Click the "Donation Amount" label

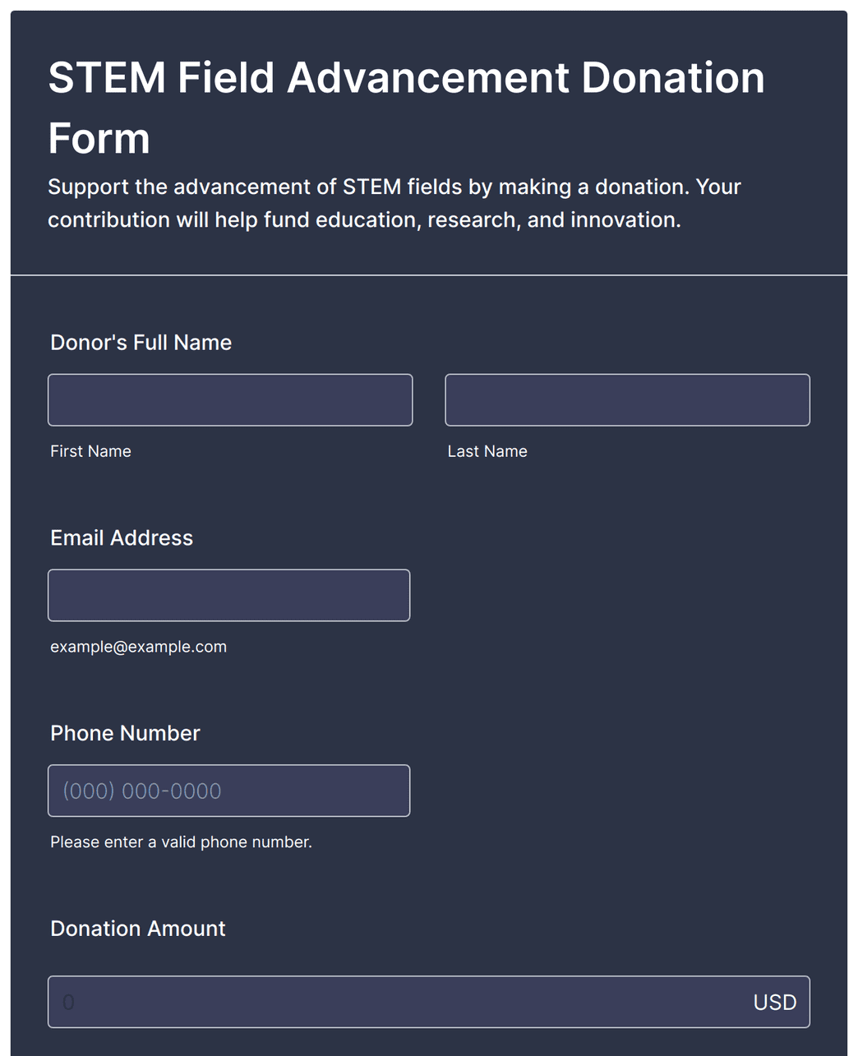[x=137, y=929]
